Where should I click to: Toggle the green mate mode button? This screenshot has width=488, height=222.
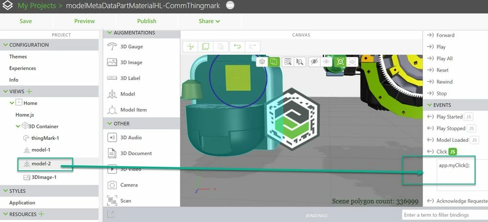pos(274,62)
